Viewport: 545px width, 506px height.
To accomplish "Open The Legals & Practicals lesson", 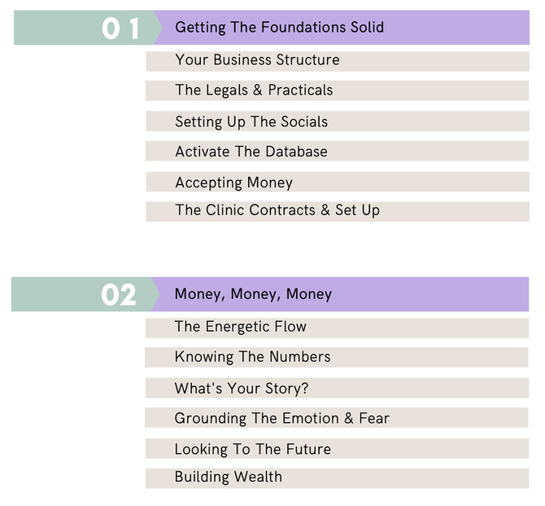I will click(x=337, y=90).
